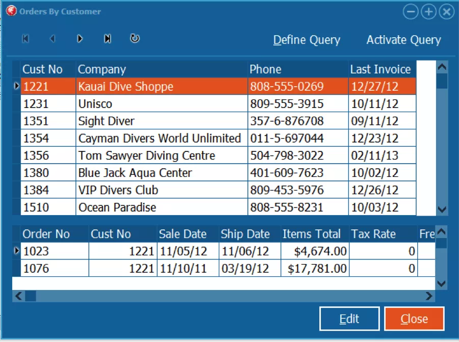Select Tom Sawyer Diving Centre cell

pyautogui.click(x=162, y=155)
